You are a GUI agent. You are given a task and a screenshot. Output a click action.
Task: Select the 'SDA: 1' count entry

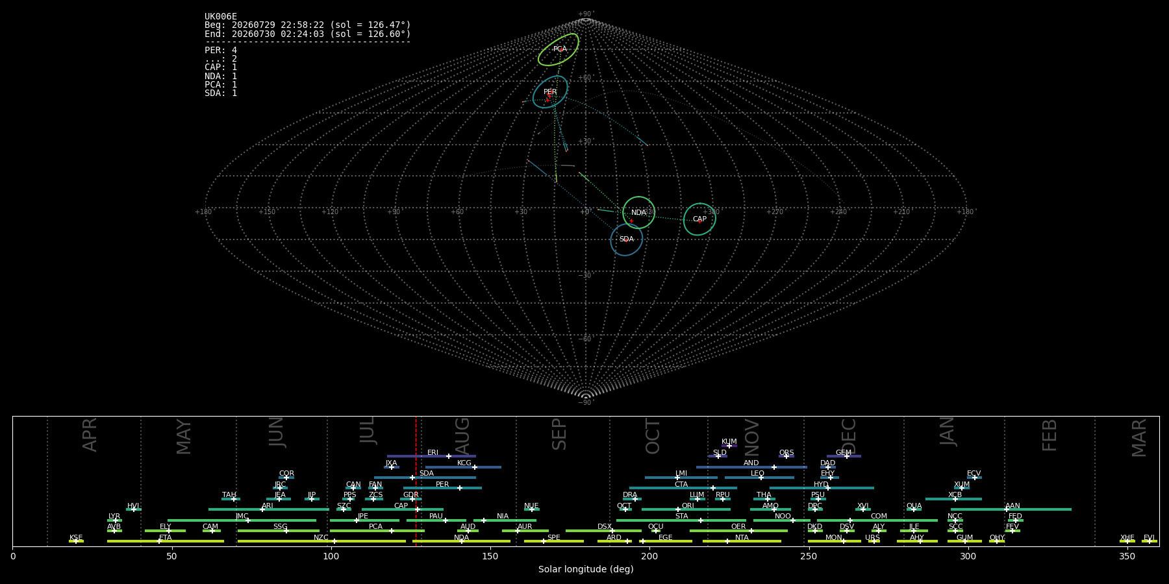(221, 93)
